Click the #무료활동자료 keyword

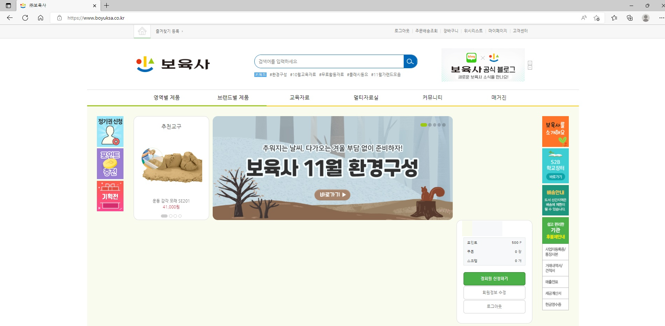[331, 75]
